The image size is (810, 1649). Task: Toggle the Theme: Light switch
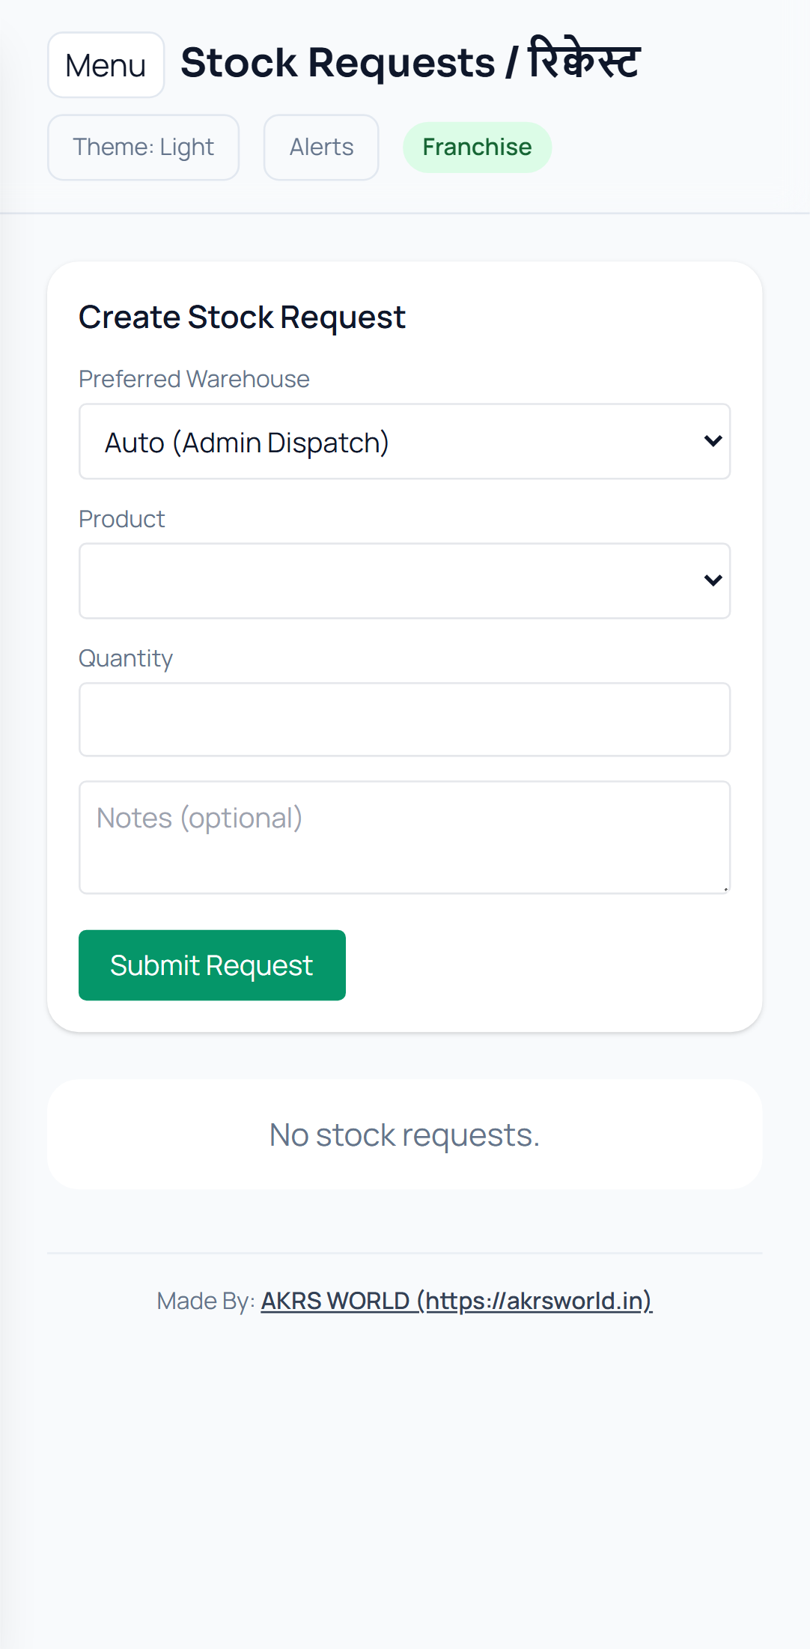pos(143,148)
